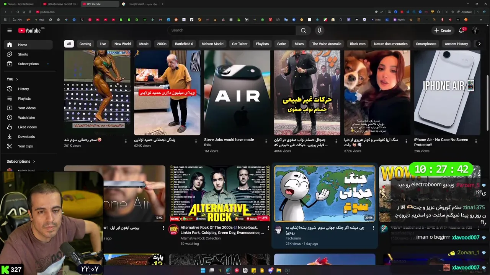The image size is (490, 275).
Task: Expand the Subscriptions section heading
Action: pos(21,162)
